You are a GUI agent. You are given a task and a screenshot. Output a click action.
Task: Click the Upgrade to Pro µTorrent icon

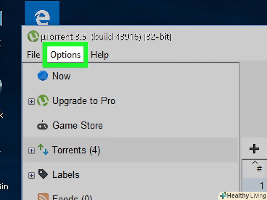pyautogui.click(x=43, y=100)
